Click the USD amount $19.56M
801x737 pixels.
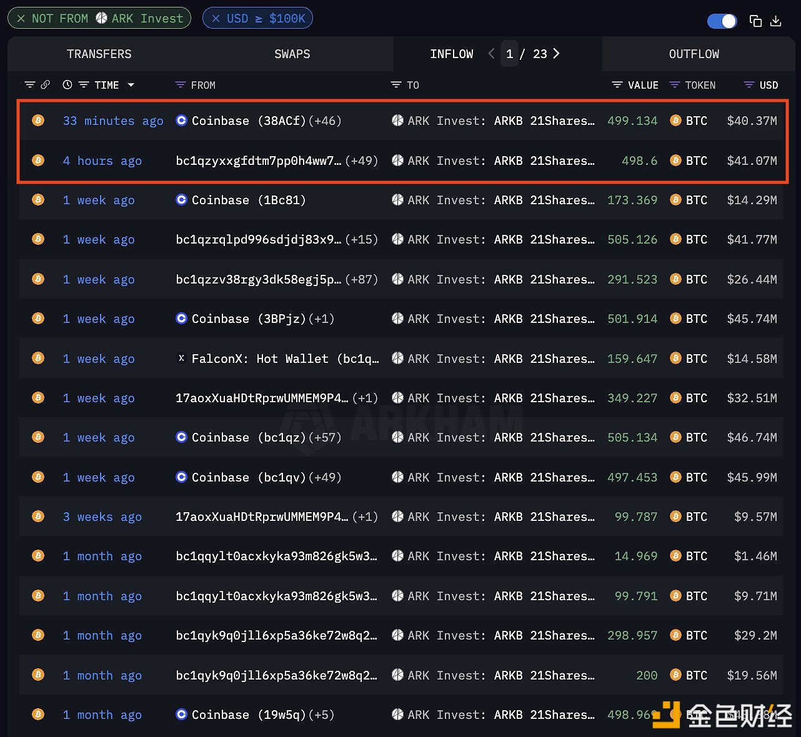coord(752,676)
